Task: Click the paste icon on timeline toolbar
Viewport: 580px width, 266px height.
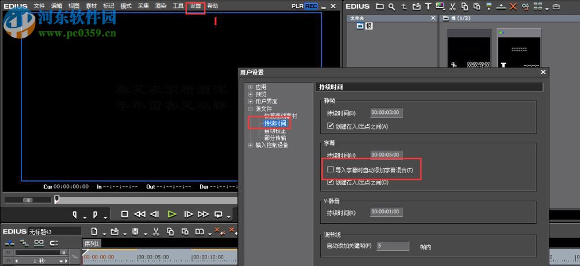Action: pyautogui.click(x=185, y=232)
